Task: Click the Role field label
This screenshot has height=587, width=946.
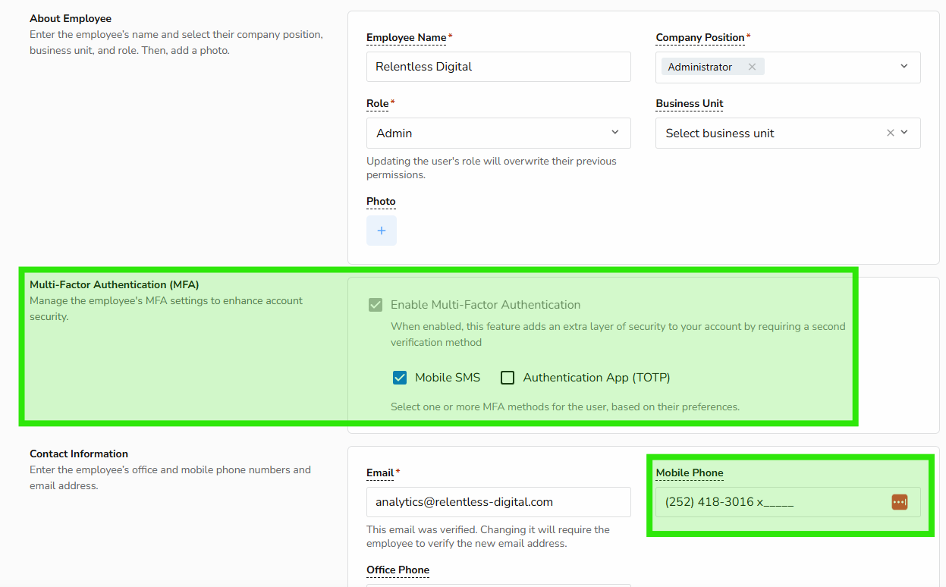Action: point(378,103)
